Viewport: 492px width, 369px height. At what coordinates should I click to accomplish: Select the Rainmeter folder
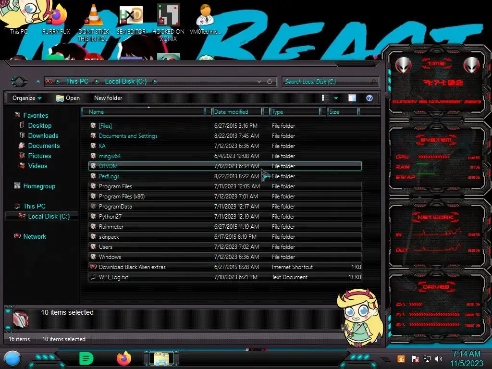(225, 226)
